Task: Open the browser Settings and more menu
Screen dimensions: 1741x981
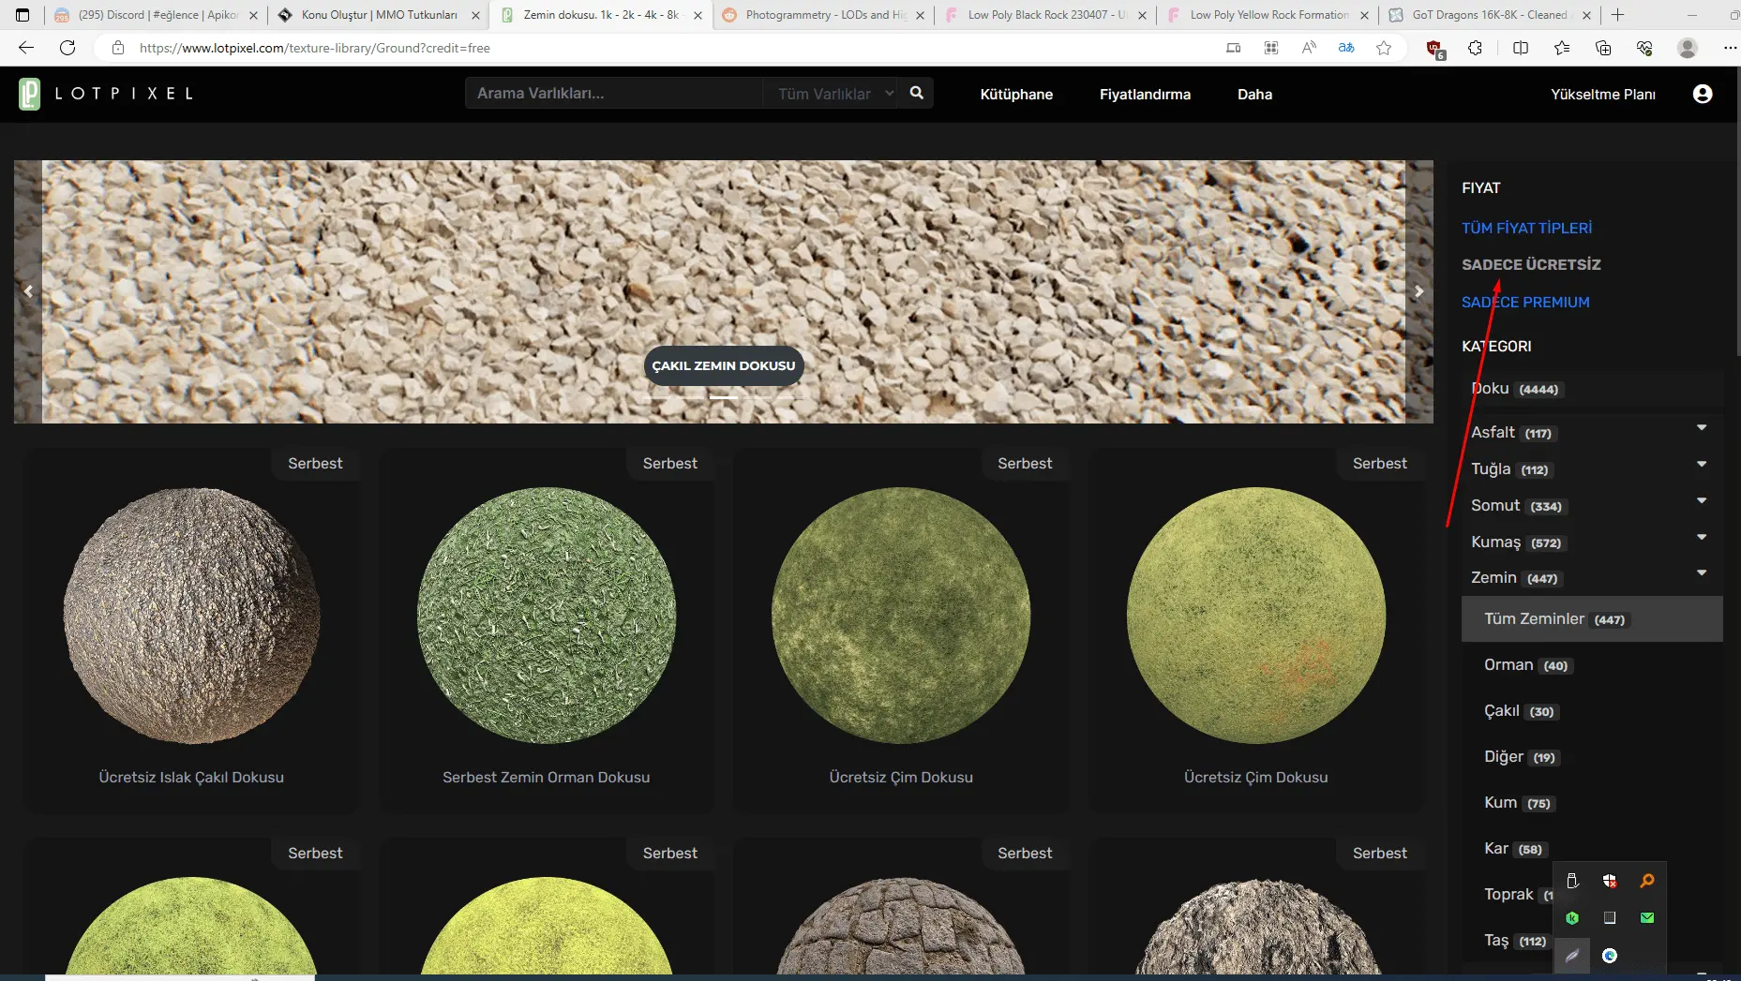Action: pyautogui.click(x=1729, y=48)
